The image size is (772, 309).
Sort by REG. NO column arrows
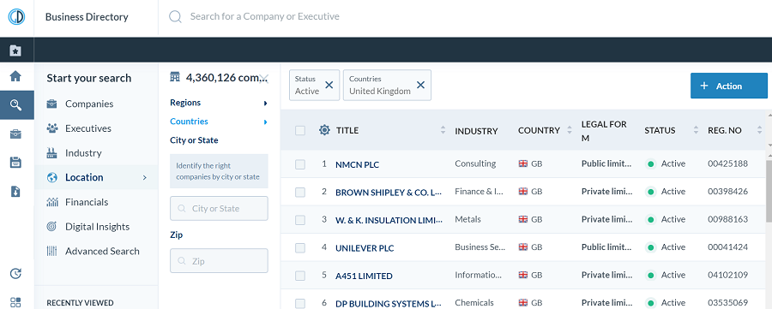pyautogui.click(x=759, y=130)
